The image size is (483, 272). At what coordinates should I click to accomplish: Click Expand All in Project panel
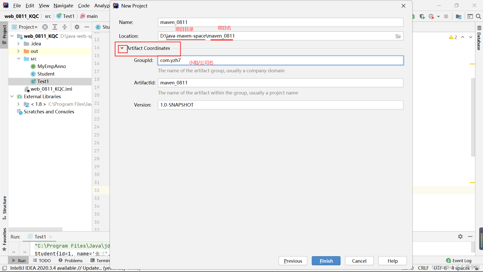(x=55, y=27)
